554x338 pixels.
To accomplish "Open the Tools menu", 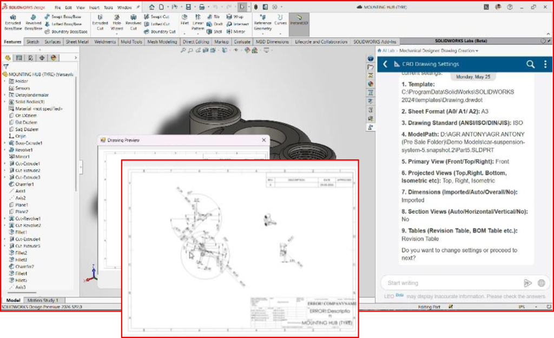I will point(108,8).
